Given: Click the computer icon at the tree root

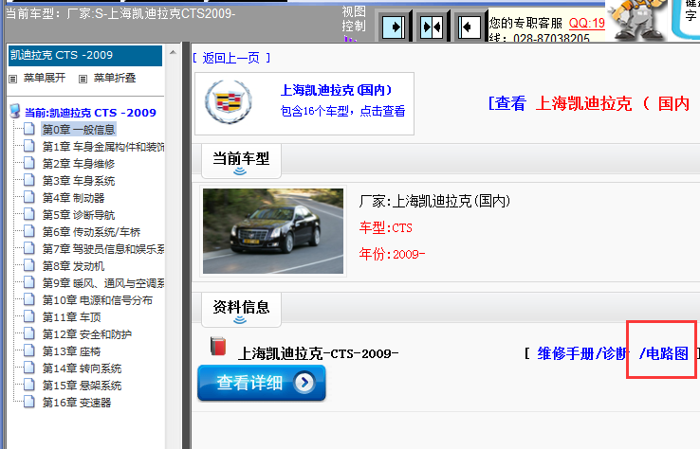Looking at the screenshot, I should 15,111.
